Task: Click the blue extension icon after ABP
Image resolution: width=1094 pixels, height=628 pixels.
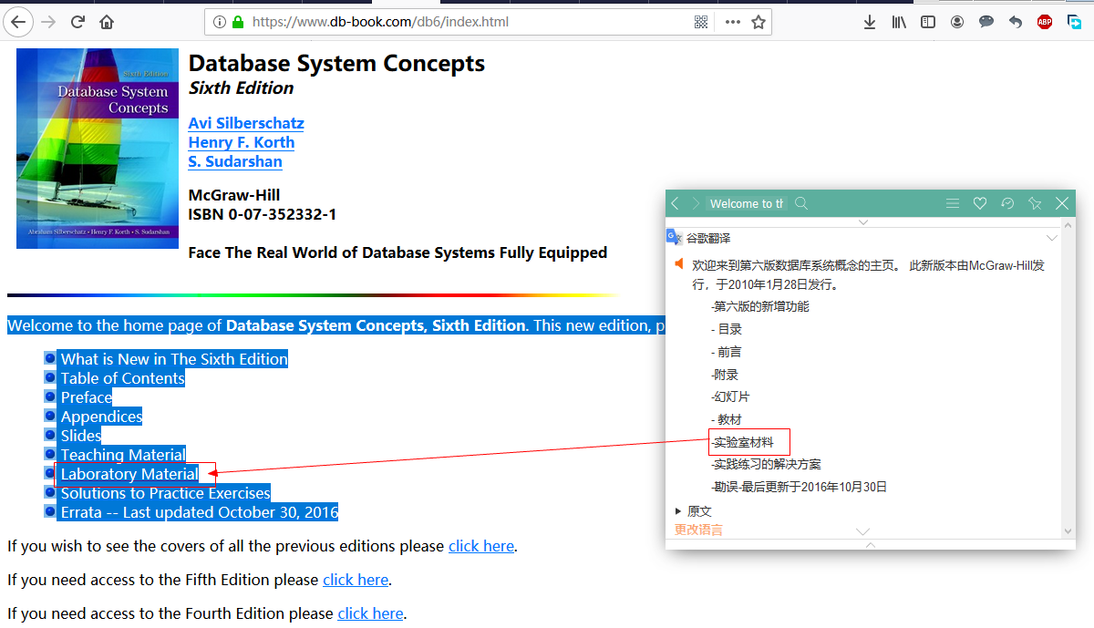Action: pyautogui.click(x=1075, y=22)
